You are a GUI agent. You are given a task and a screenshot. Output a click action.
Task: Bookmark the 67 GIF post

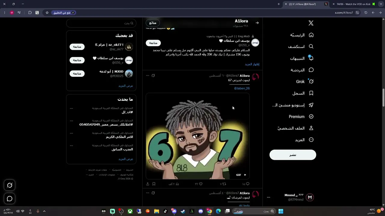pyautogui.click(x=154, y=184)
